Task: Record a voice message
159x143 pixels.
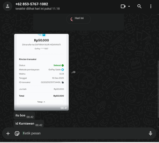Action: (150, 133)
